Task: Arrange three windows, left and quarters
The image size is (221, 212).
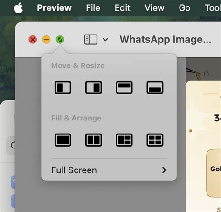Action: pyautogui.click(x=124, y=140)
